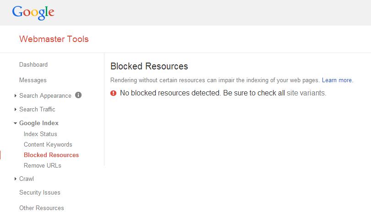Open the Learn more link

[x=337, y=80]
